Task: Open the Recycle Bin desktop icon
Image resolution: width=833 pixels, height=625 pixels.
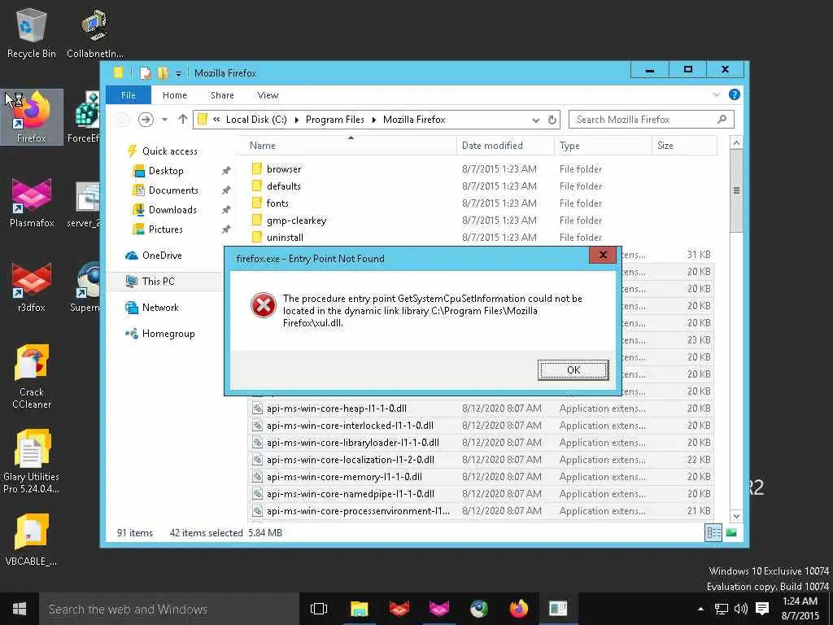Action: click(32, 33)
